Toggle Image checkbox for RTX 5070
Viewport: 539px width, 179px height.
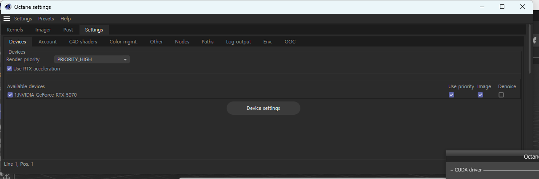click(x=480, y=95)
